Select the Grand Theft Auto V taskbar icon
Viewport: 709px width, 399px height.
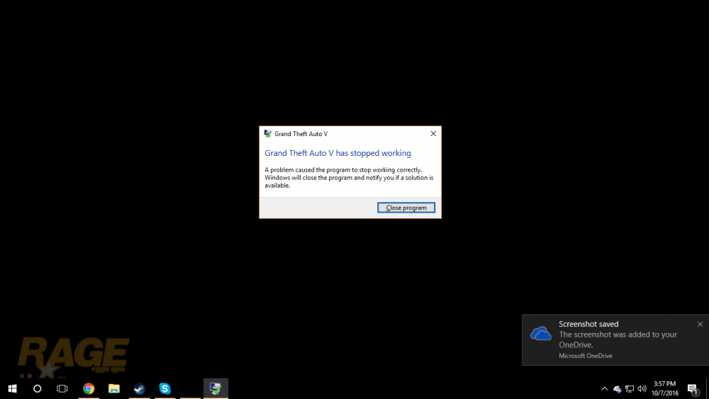coord(216,388)
